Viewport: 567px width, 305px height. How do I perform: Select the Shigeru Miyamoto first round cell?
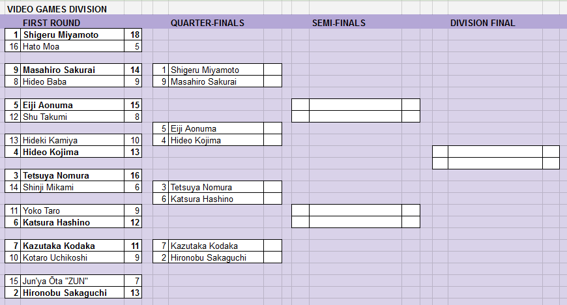click(72, 35)
